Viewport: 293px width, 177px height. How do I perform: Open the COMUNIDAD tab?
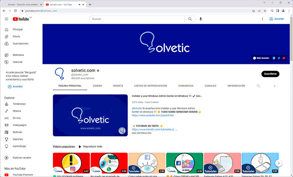point(186,86)
